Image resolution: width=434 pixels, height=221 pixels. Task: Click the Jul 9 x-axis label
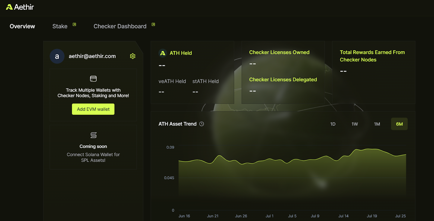point(315,216)
